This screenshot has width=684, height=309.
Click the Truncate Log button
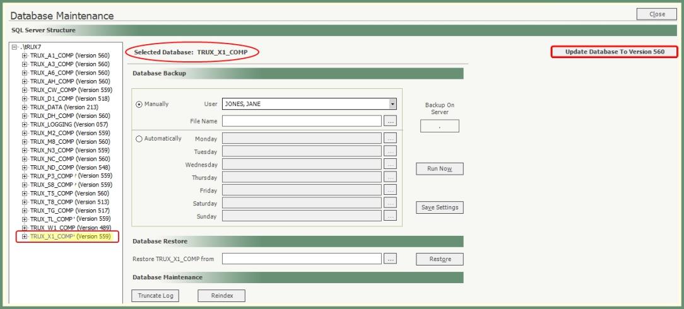coord(155,295)
